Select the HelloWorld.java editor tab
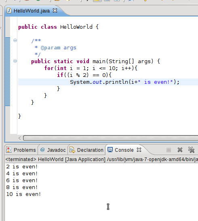This screenshot has height=221, width=198. click(x=32, y=11)
